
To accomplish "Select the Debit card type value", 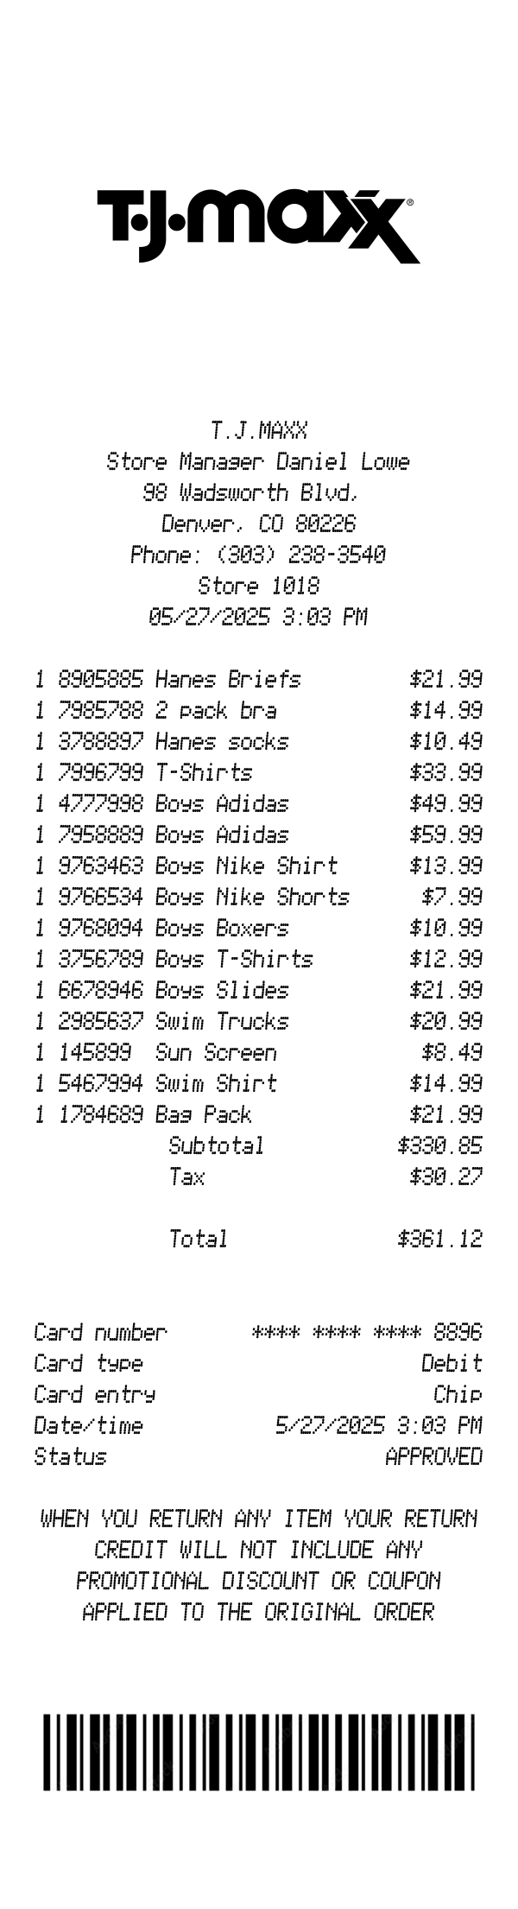I will point(452,1363).
